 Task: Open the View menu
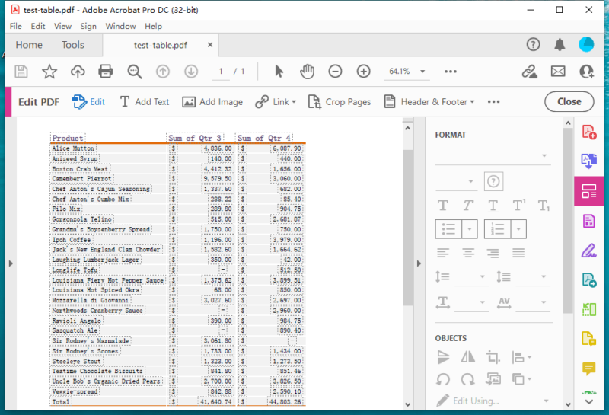click(62, 26)
